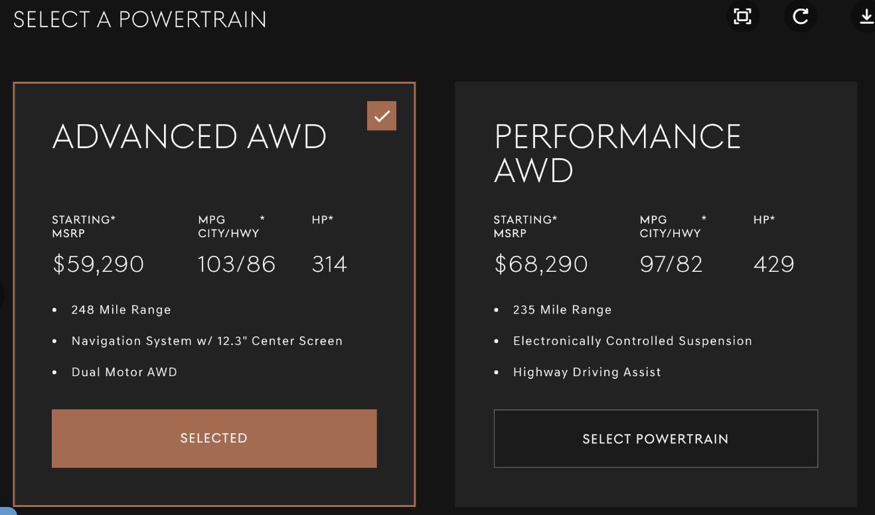Click the $68,290 starting MSRP price
The height and width of the screenshot is (515, 875).
[x=541, y=264]
